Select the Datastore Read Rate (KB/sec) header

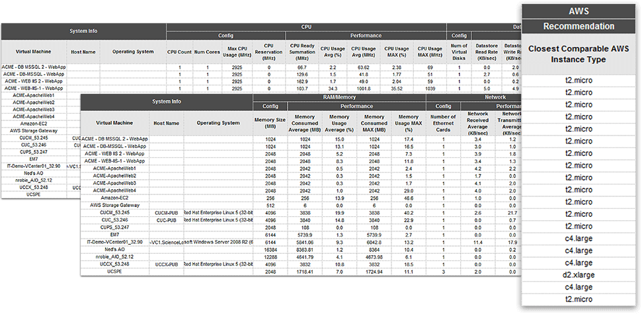click(x=487, y=52)
